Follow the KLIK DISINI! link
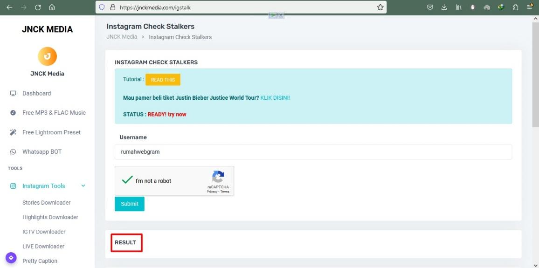This screenshot has height=268, width=539. 275,98
